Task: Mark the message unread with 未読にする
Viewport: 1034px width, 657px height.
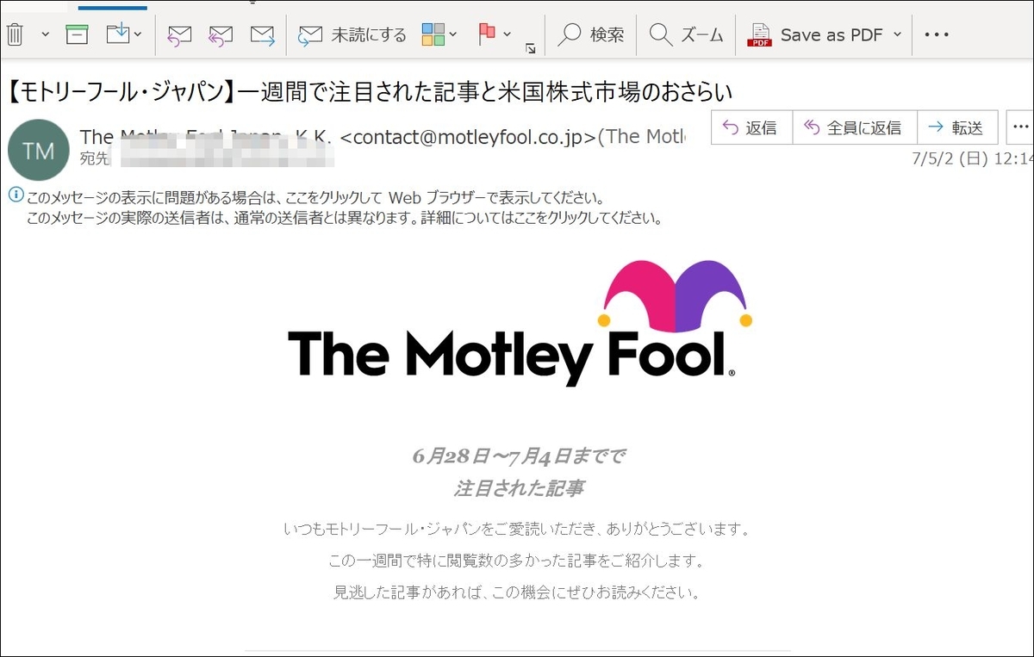Action: pos(352,35)
